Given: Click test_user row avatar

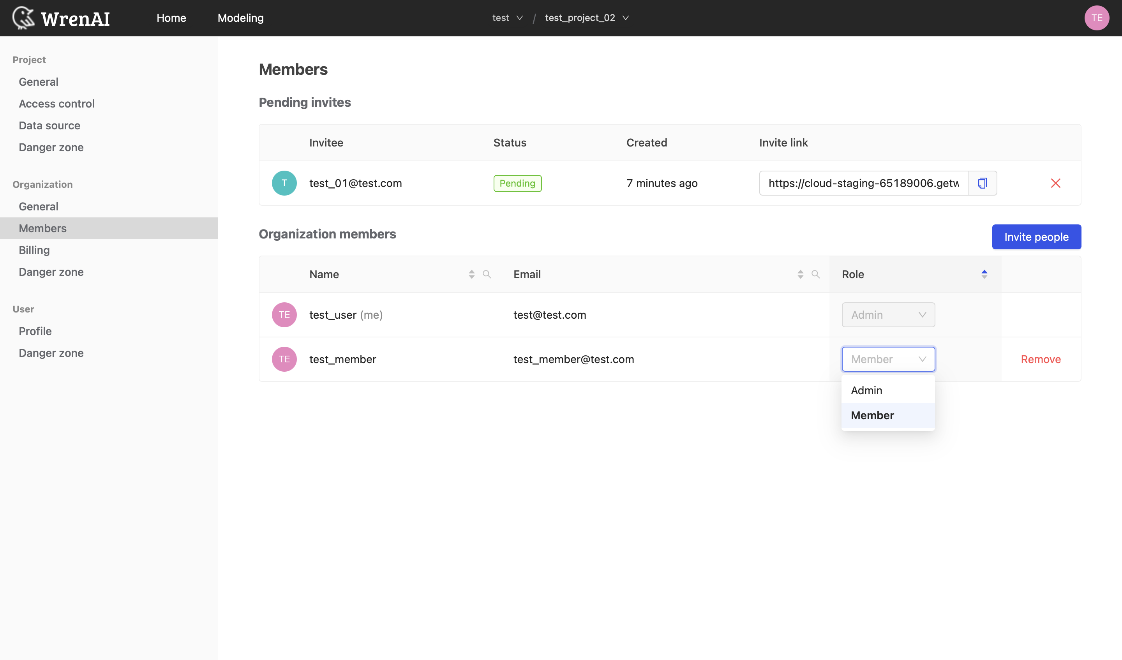Looking at the screenshot, I should click(284, 315).
